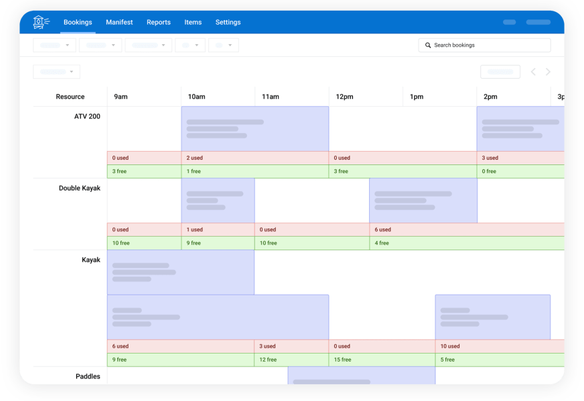Click the 12pm column header
The image size is (584, 401).
[366, 97]
